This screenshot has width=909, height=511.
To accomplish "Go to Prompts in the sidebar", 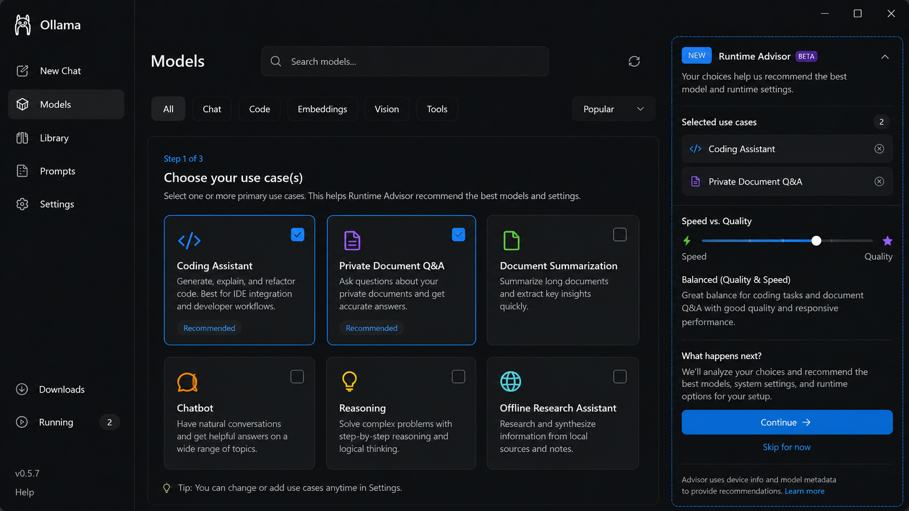I will click(x=66, y=171).
